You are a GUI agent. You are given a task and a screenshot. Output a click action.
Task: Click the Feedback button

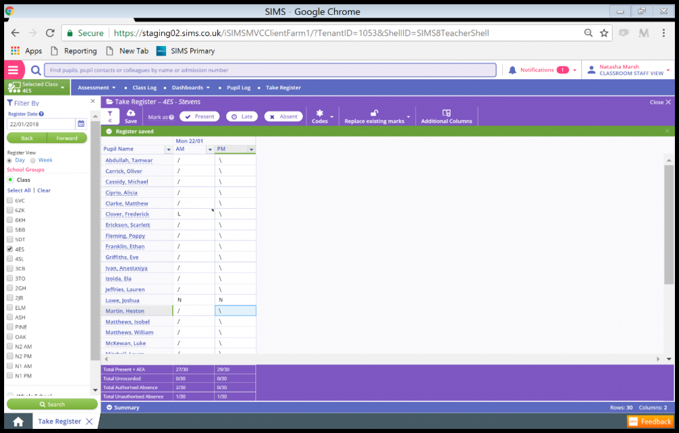651,421
